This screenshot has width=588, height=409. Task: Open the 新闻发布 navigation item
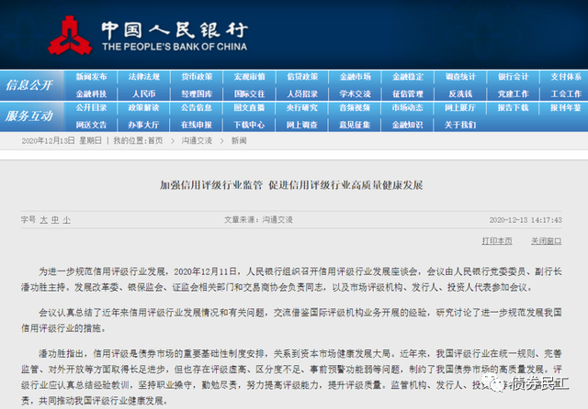click(91, 77)
